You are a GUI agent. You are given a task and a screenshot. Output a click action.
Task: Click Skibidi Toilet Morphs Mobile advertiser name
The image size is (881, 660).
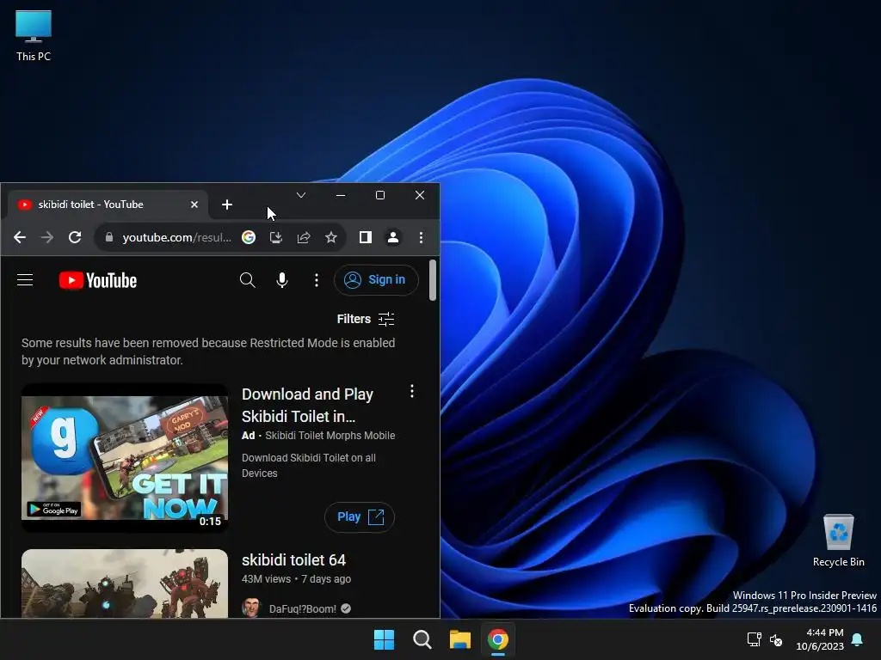(330, 436)
